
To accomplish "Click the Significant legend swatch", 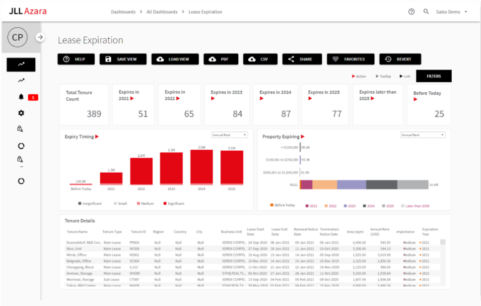I will [x=165, y=203].
